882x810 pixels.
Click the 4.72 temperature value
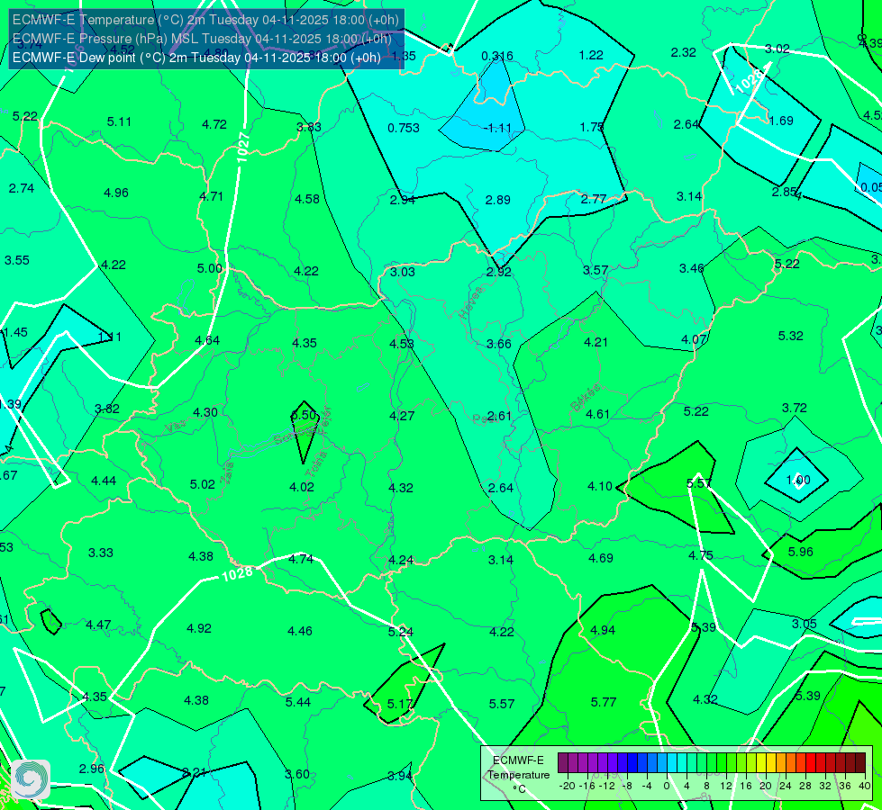[214, 124]
